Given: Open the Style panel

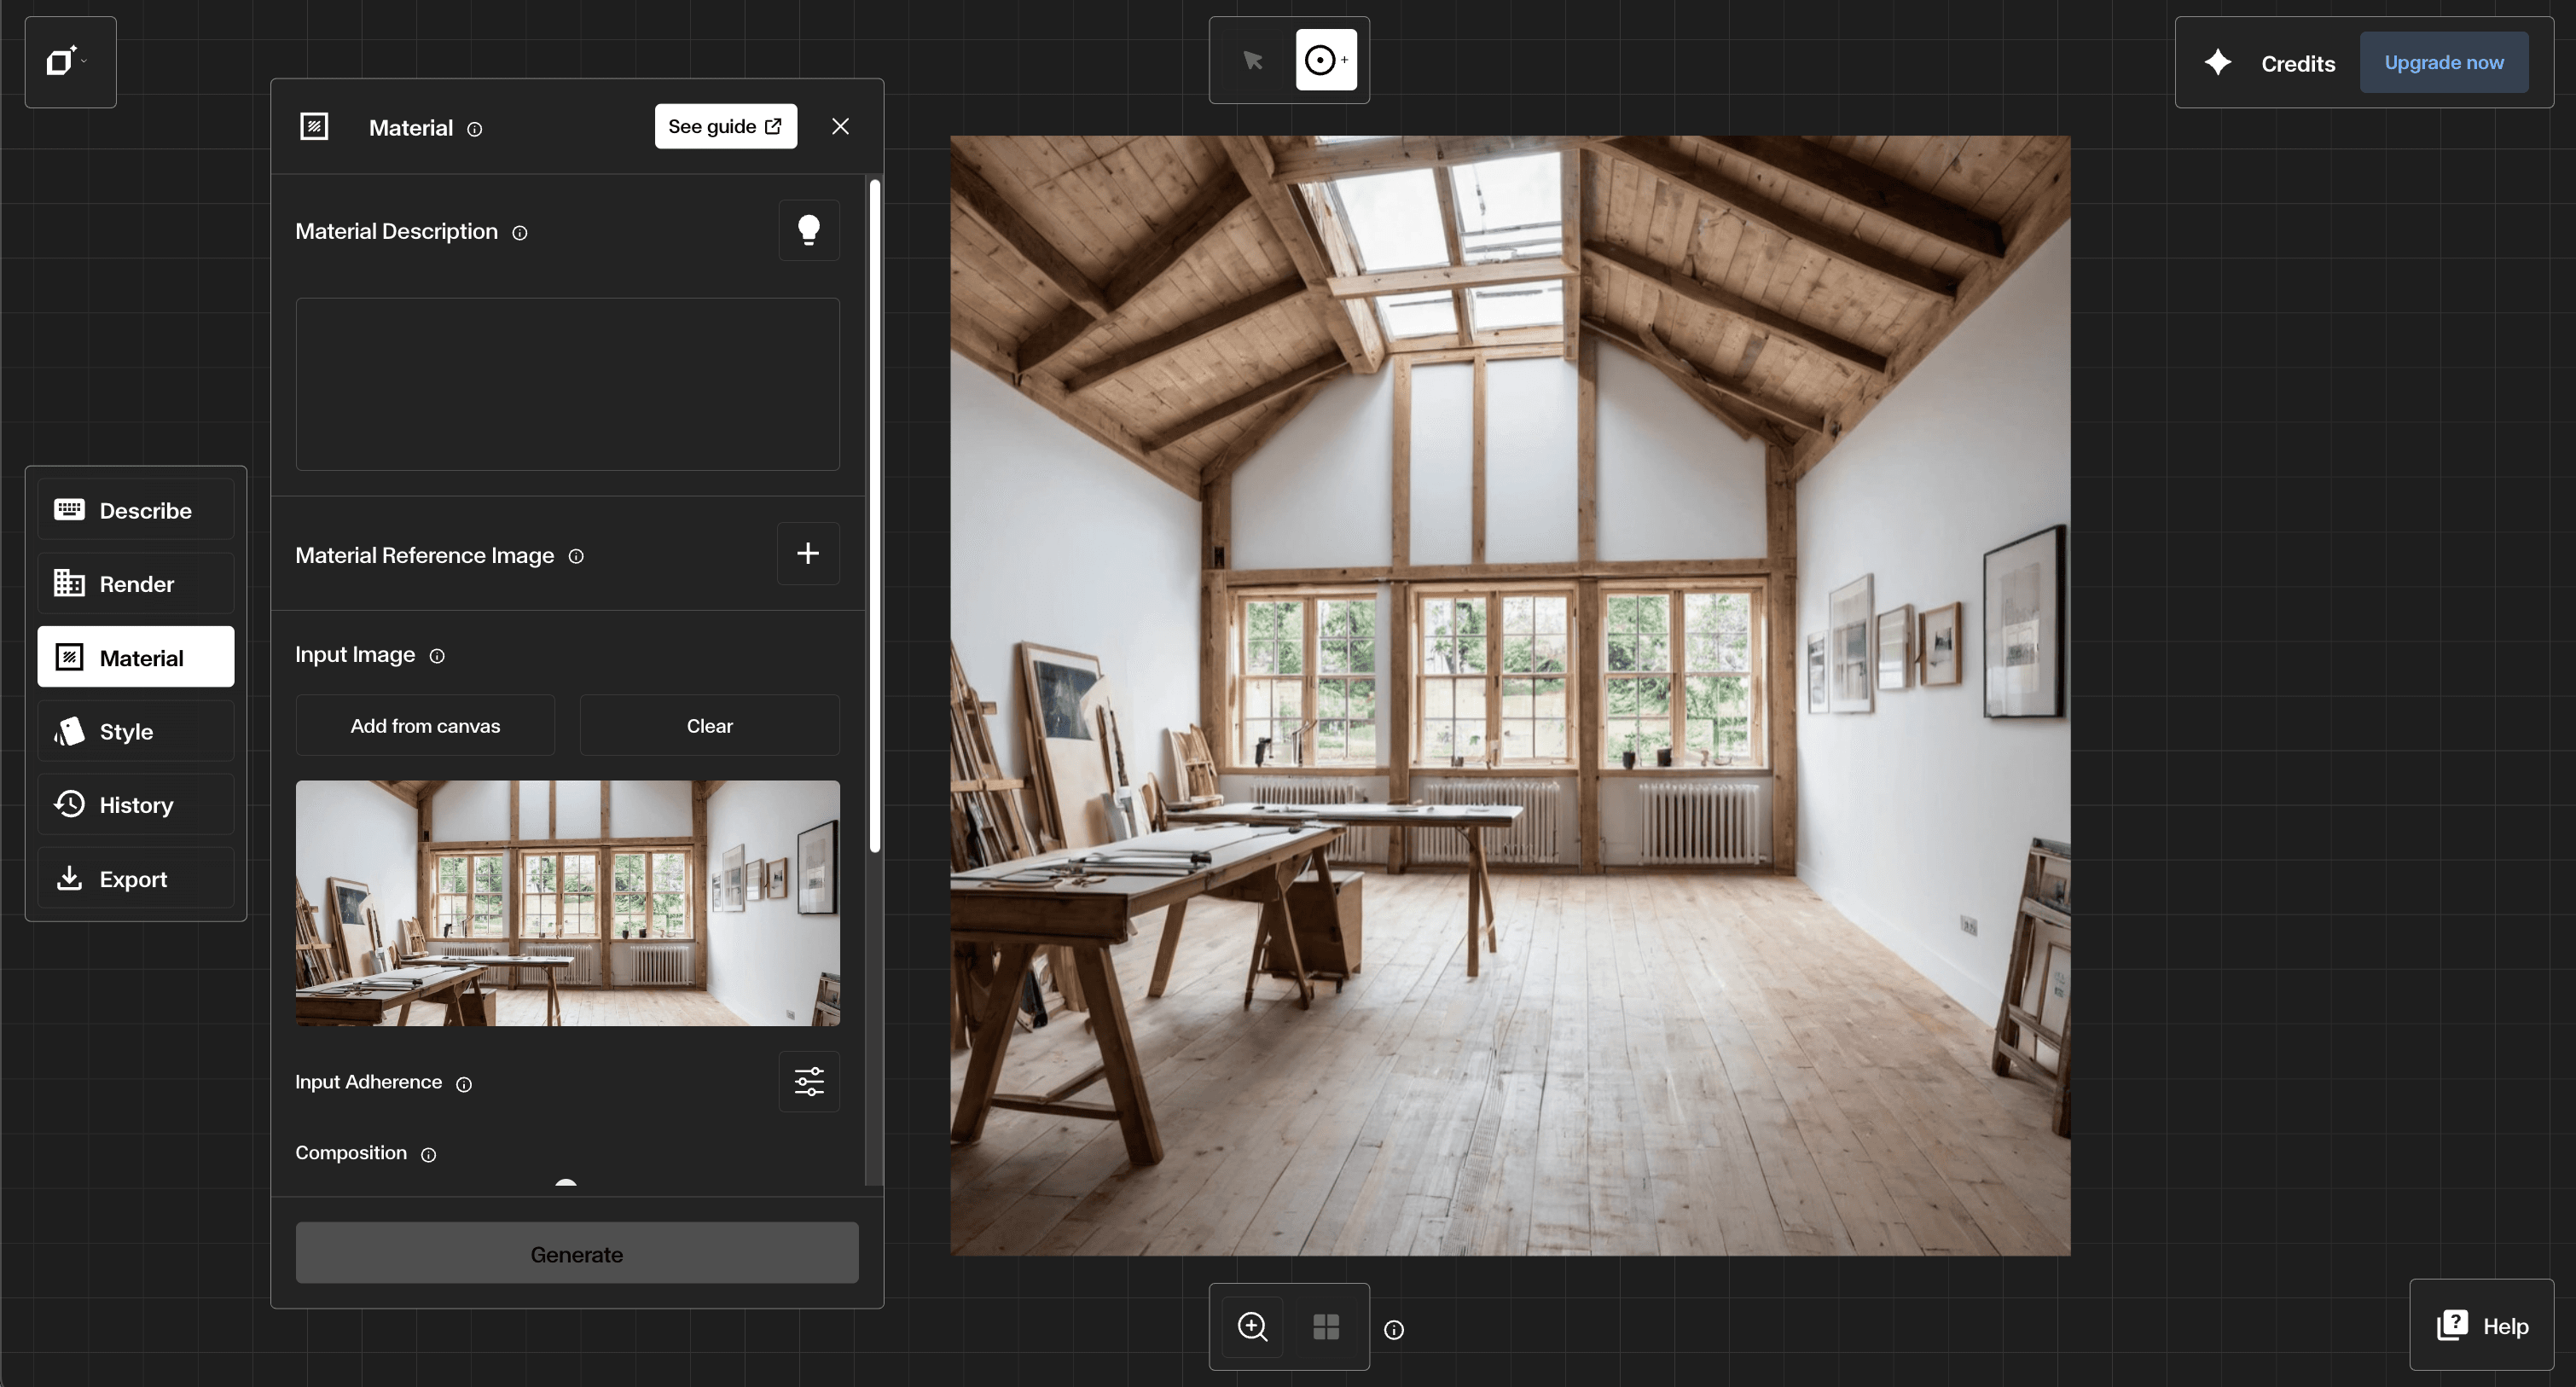Looking at the screenshot, I should point(136,731).
